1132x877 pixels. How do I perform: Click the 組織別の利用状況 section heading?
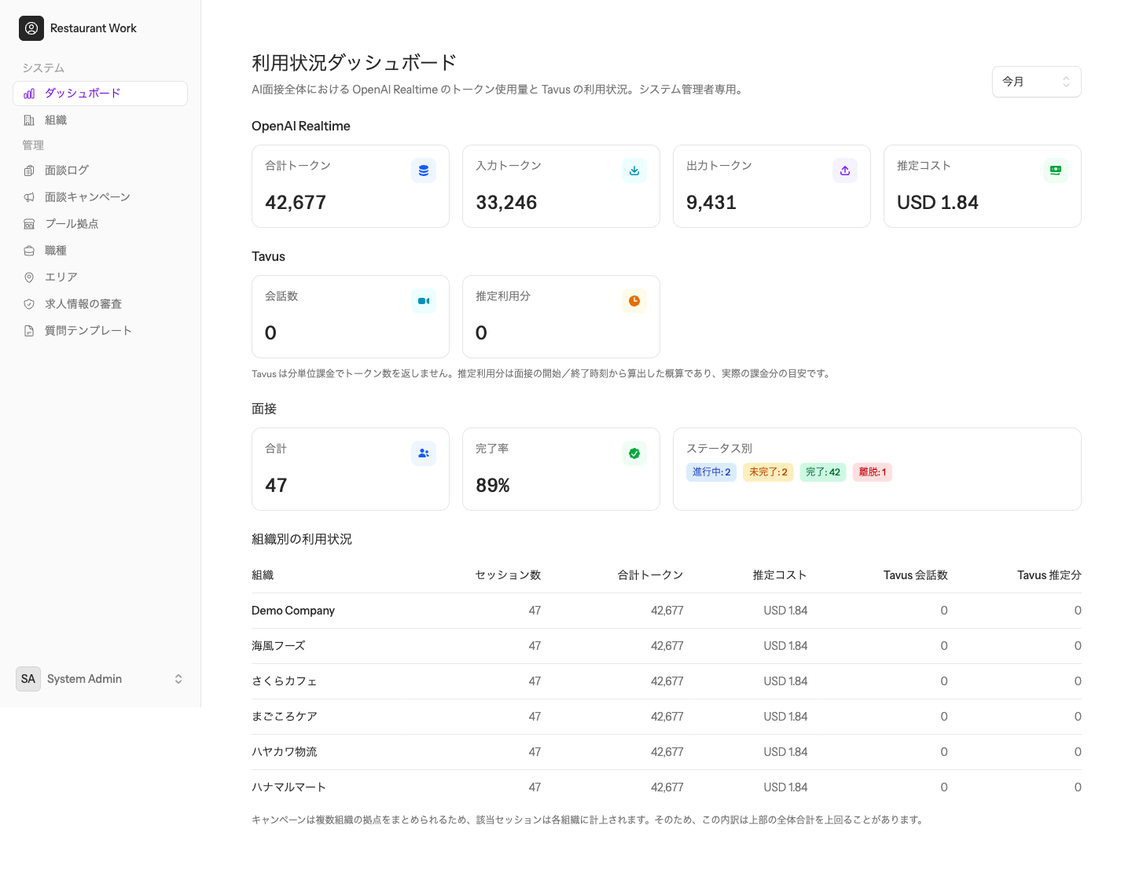pyautogui.click(x=302, y=539)
